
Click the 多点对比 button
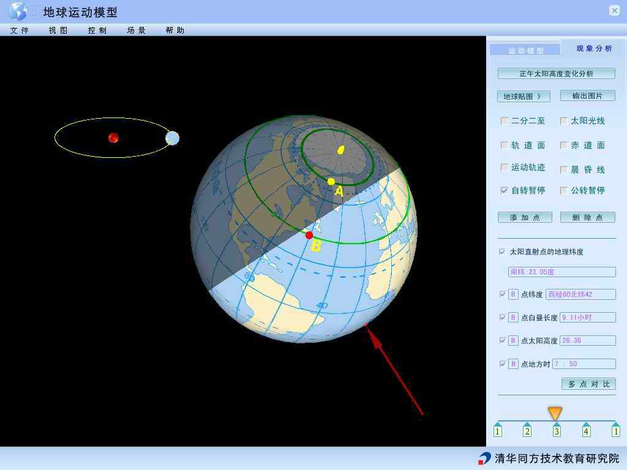point(588,384)
